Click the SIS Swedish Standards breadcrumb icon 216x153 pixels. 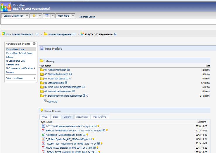[x=4, y=34]
